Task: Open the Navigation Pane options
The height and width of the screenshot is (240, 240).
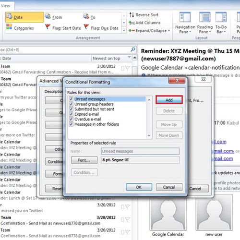Action: tap(185, 23)
